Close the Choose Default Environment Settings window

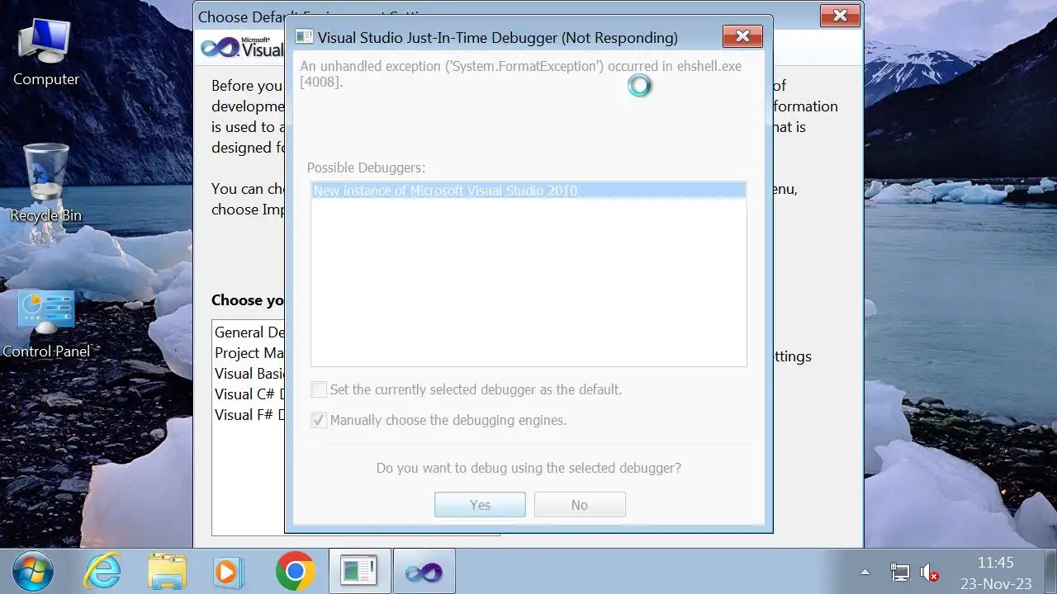tap(840, 15)
